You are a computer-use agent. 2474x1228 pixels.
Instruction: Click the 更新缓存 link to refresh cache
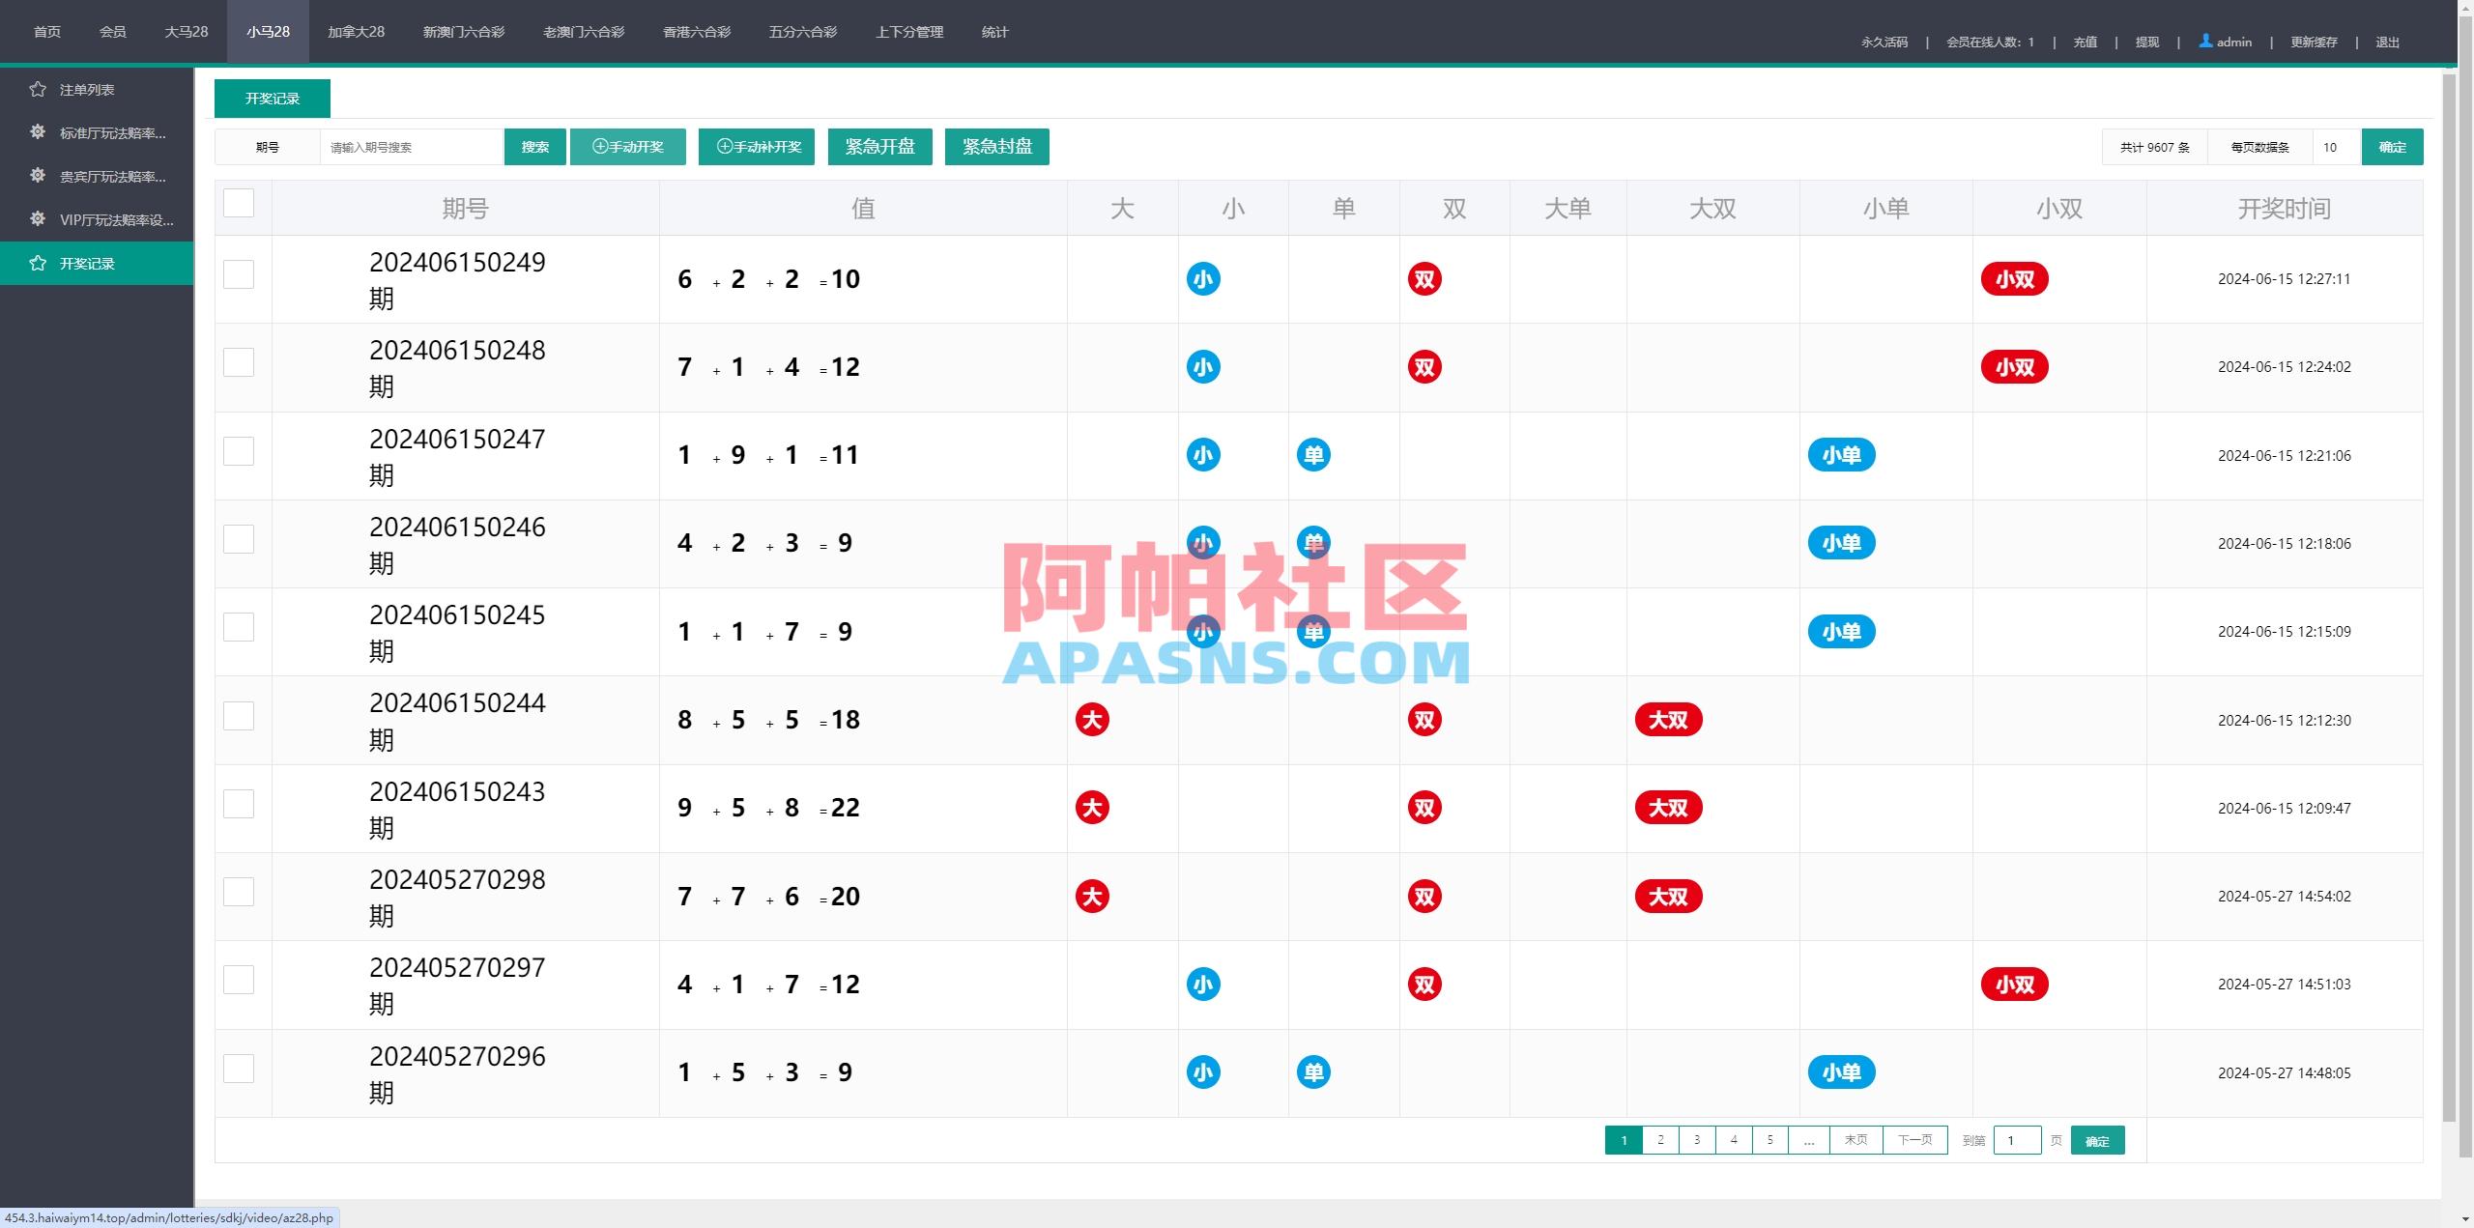tap(2315, 42)
